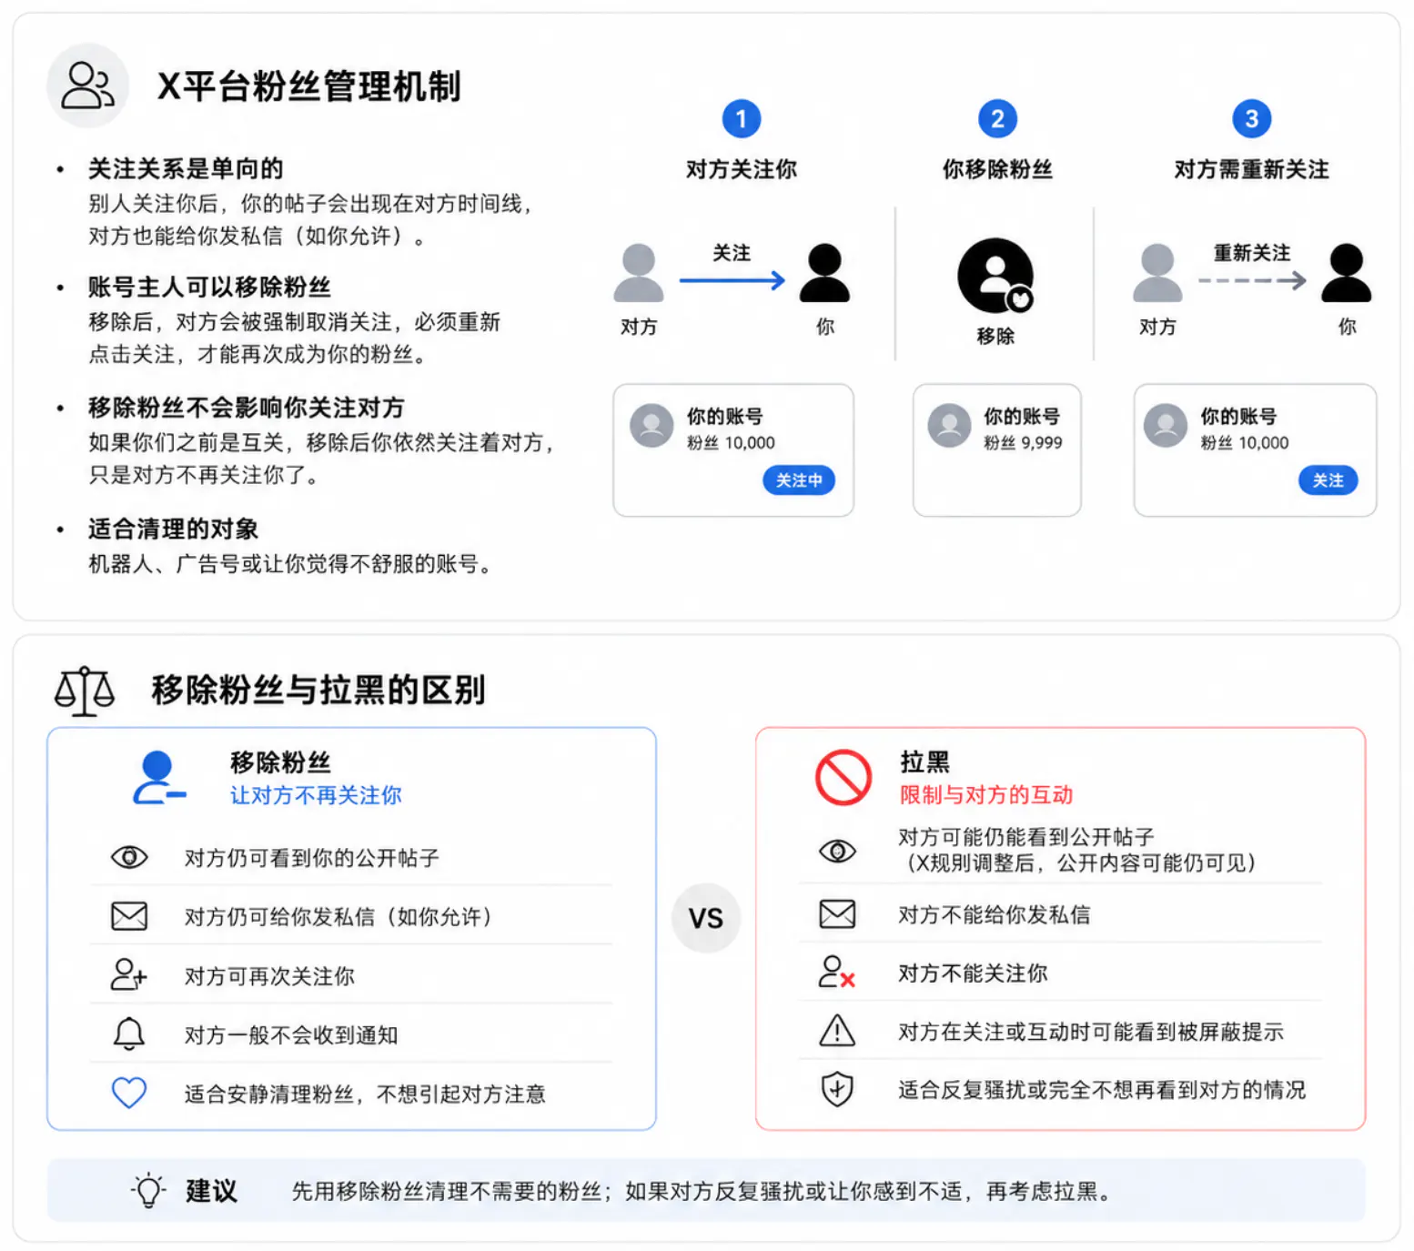The height and width of the screenshot is (1251, 1414).
Task: Click the shield icon beside 适合反复骚扰
Action: 837,1089
